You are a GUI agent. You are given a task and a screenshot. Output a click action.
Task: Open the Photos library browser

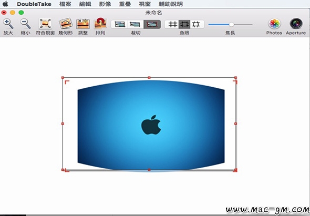click(274, 24)
